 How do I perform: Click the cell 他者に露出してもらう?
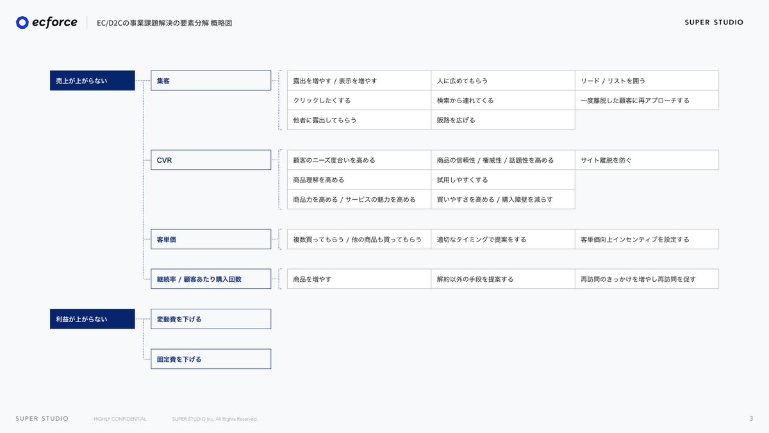click(359, 120)
